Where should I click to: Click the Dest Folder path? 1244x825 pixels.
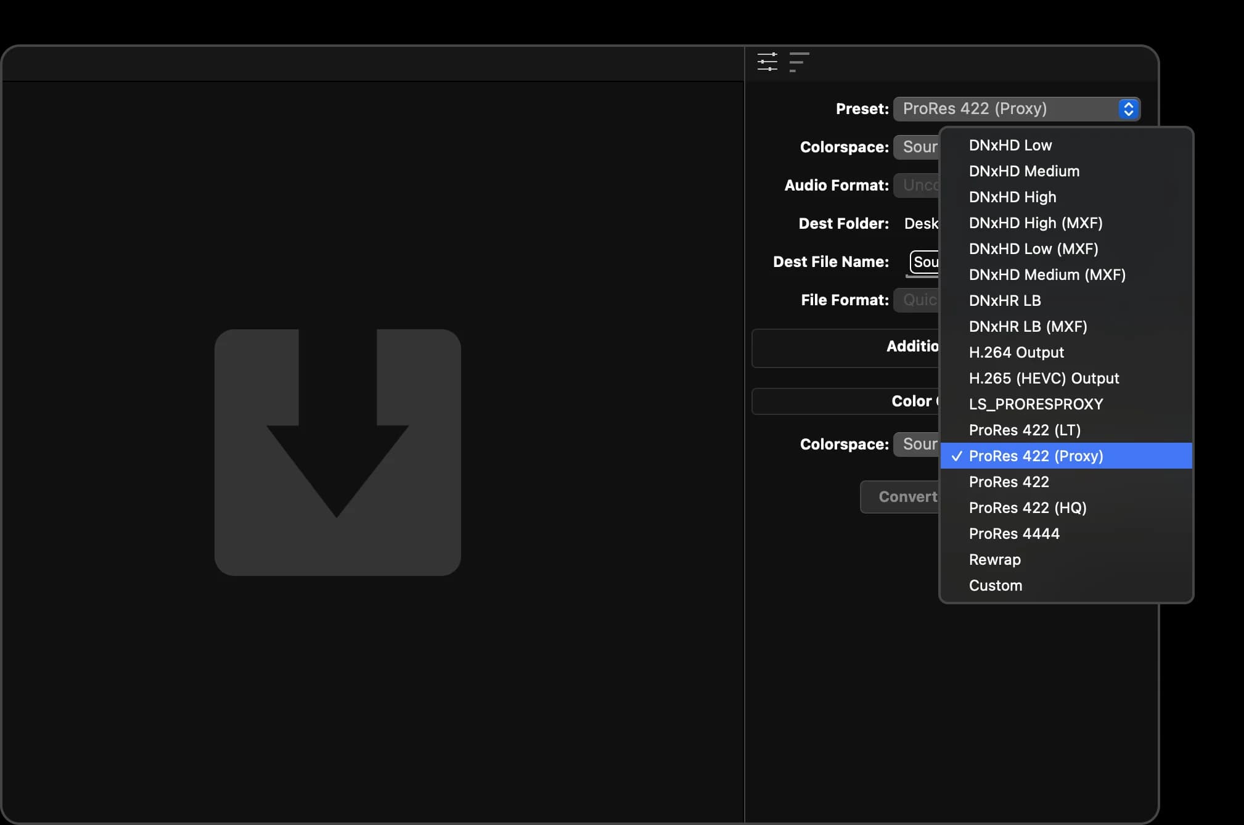click(x=921, y=223)
